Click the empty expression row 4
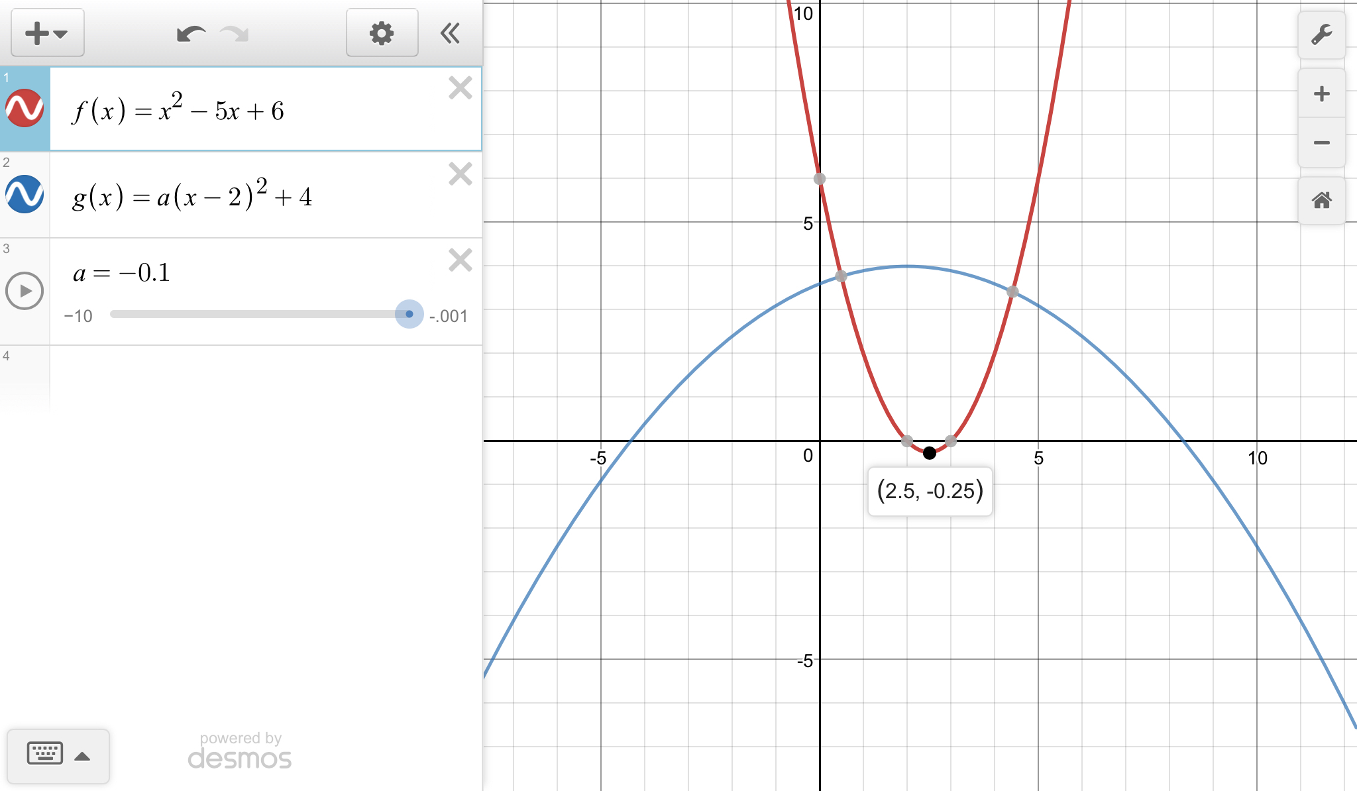The image size is (1357, 791). (265, 378)
